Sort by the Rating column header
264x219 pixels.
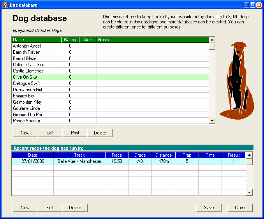[x=70, y=40]
